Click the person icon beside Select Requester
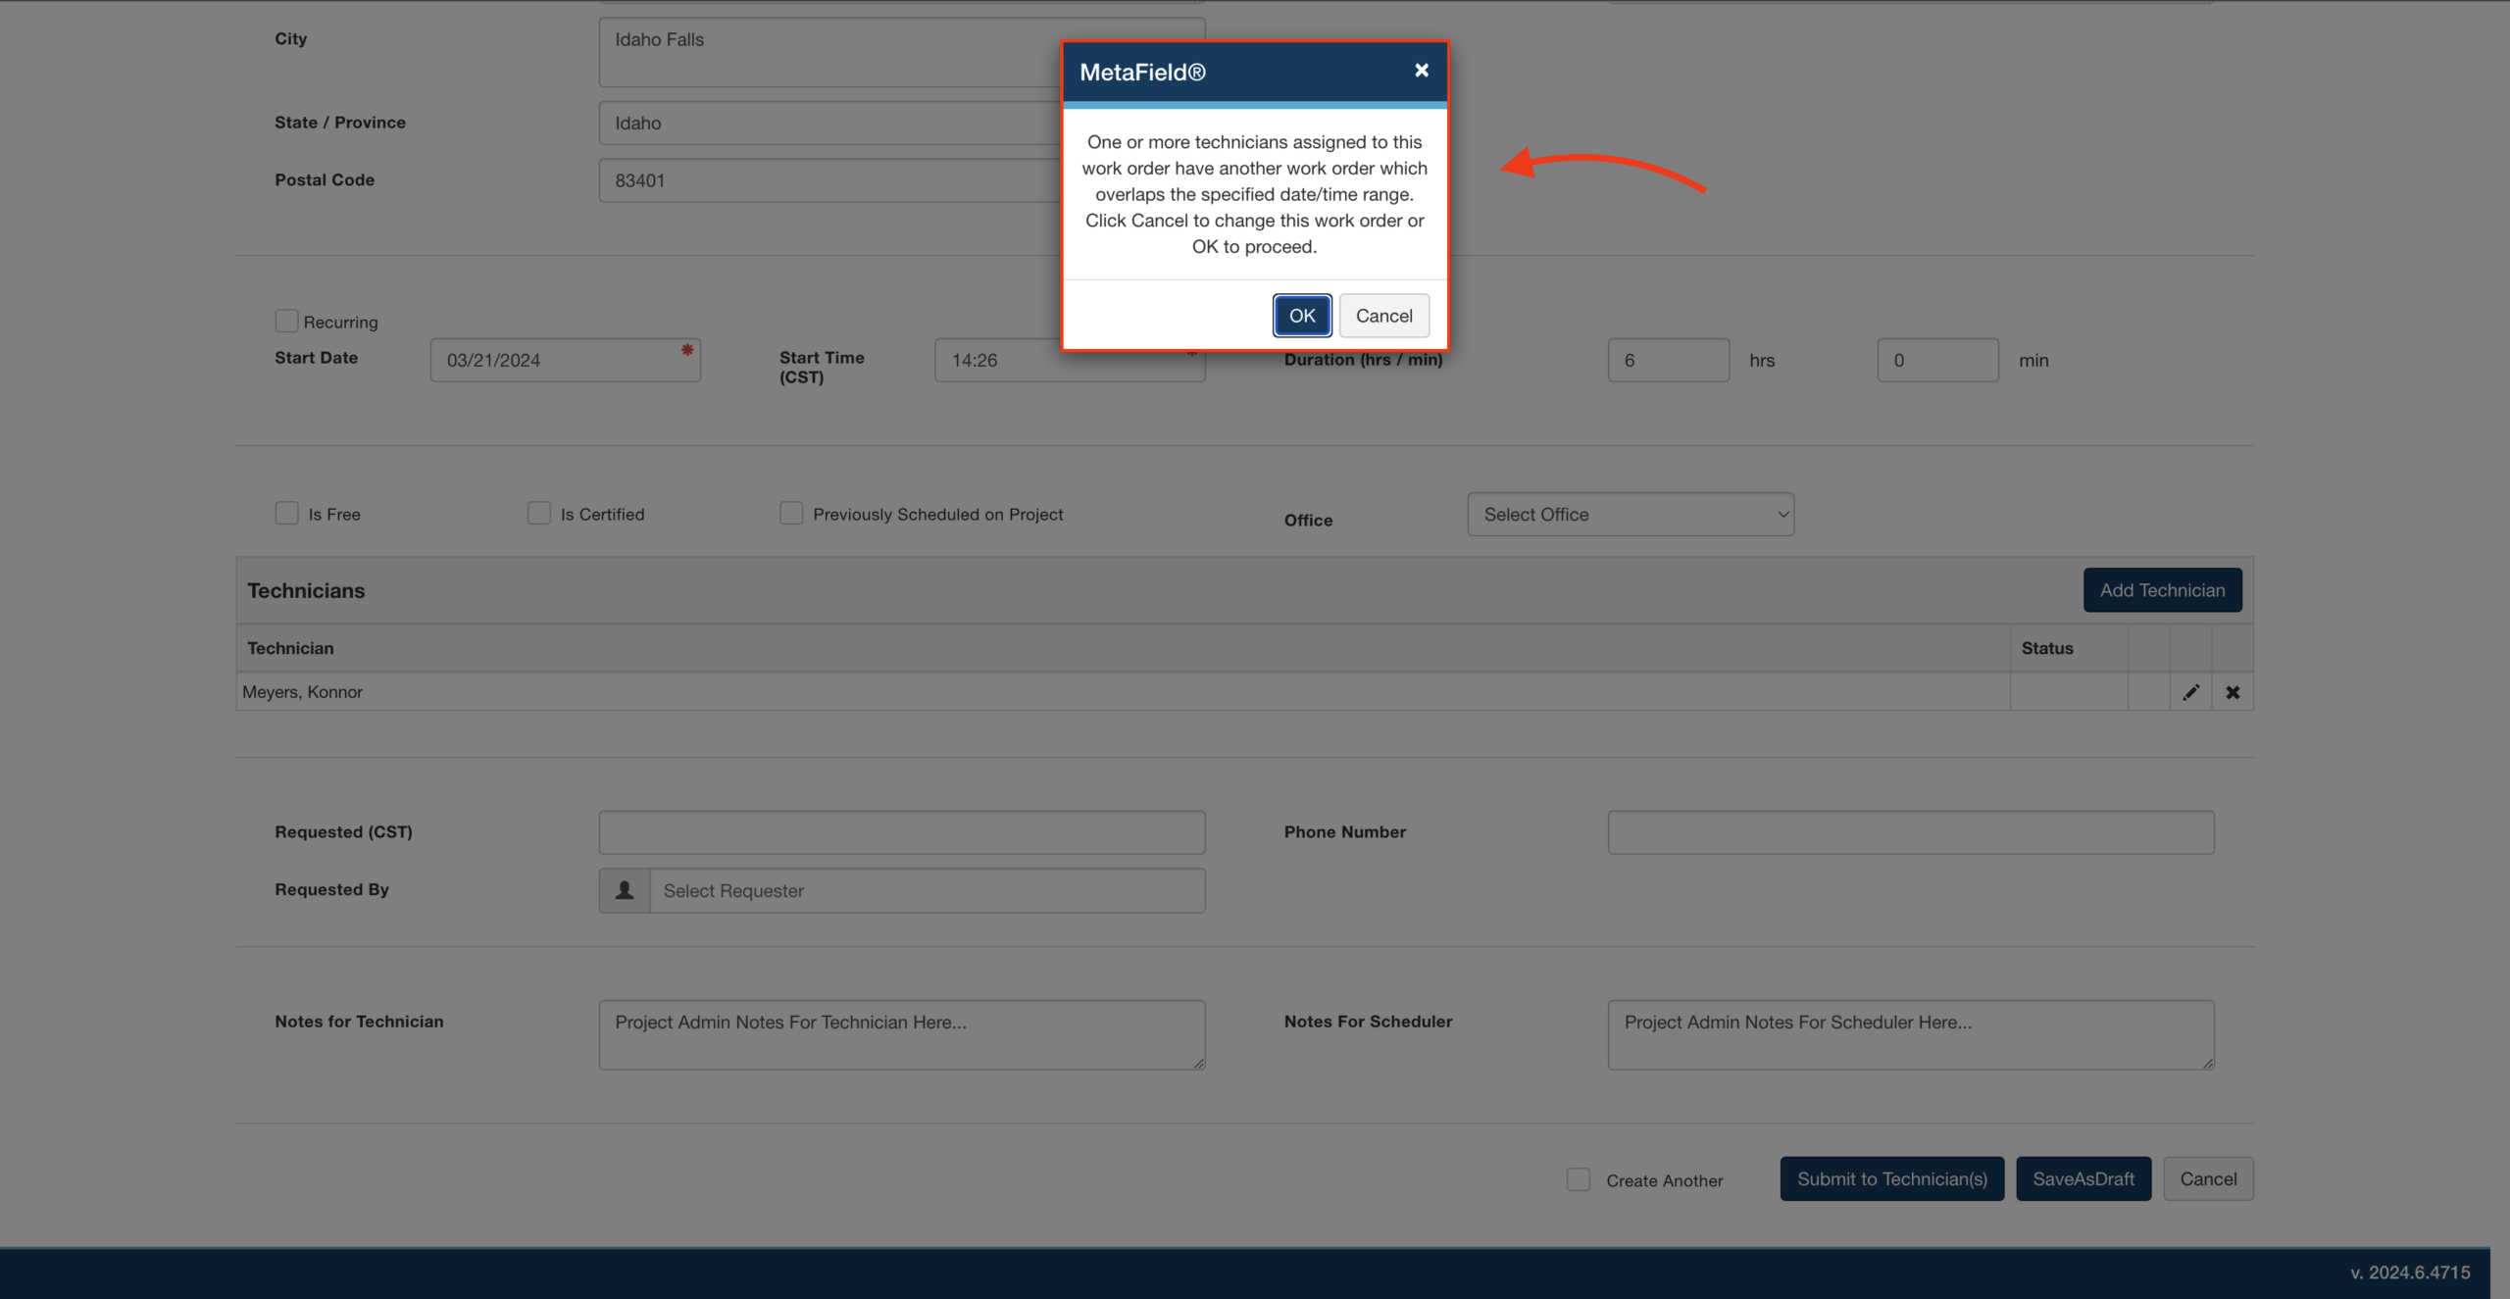This screenshot has width=2510, height=1299. [625, 890]
